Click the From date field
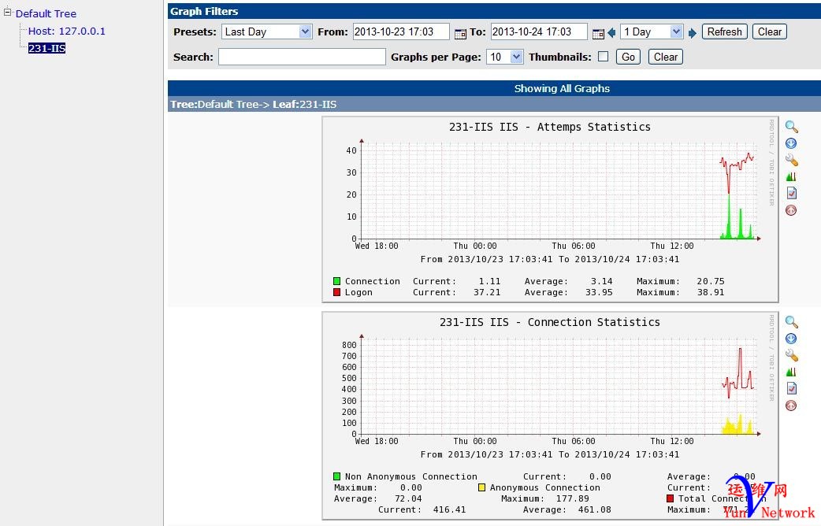This screenshot has width=821, height=526. click(400, 32)
